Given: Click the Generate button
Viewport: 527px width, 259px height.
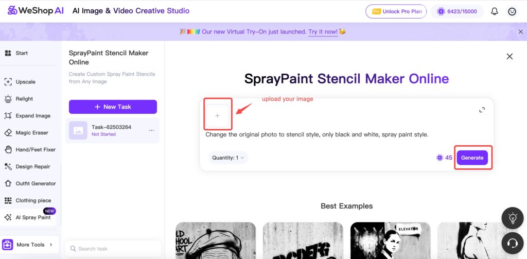Looking at the screenshot, I should (x=472, y=158).
